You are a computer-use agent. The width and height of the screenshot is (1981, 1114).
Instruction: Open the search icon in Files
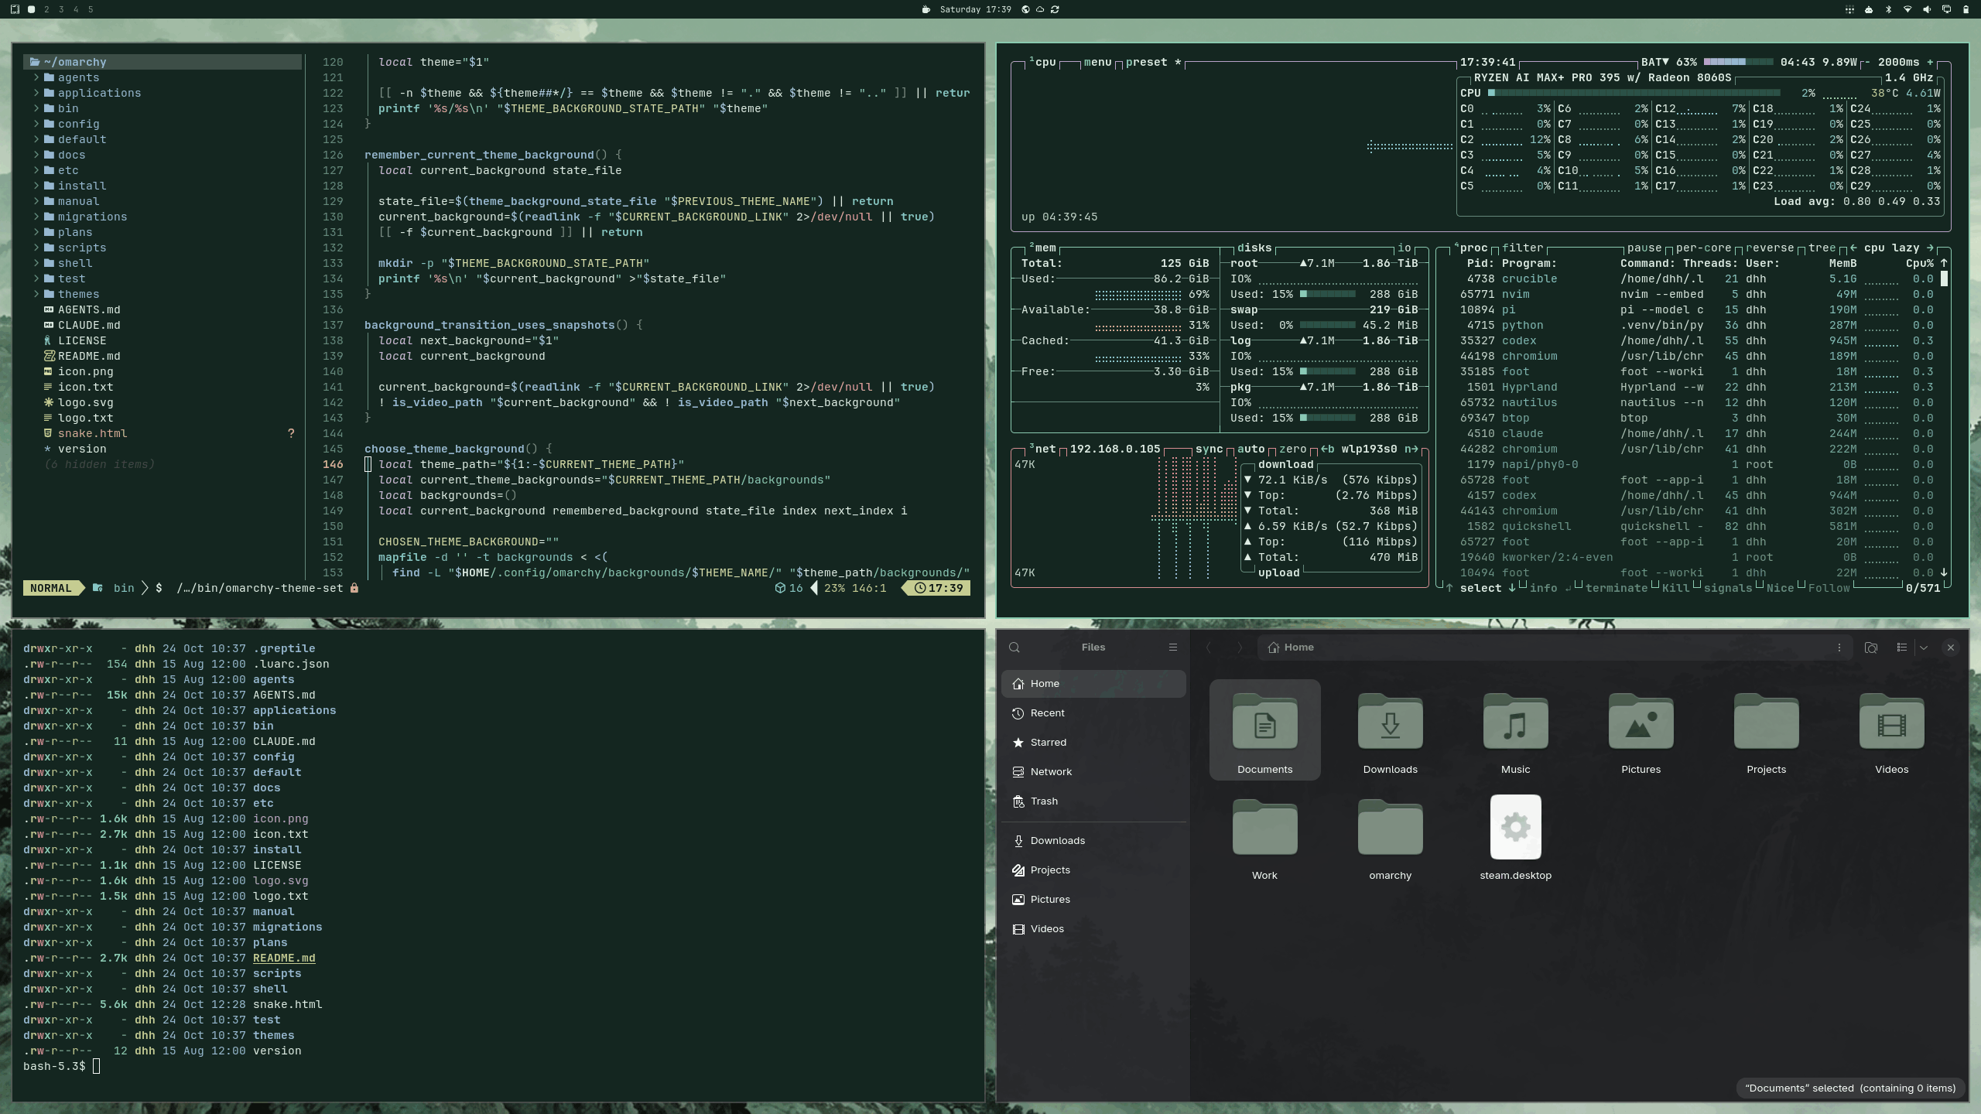(1014, 648)
